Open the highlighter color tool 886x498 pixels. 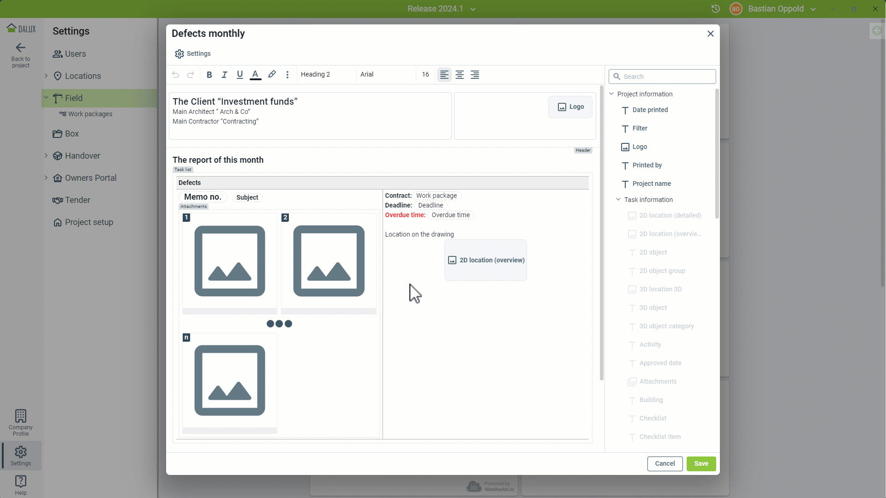click(x=272, y=75)
